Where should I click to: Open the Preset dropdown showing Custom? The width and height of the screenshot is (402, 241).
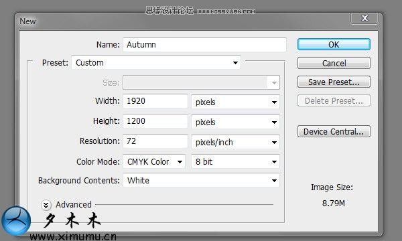tap(156, 62)
